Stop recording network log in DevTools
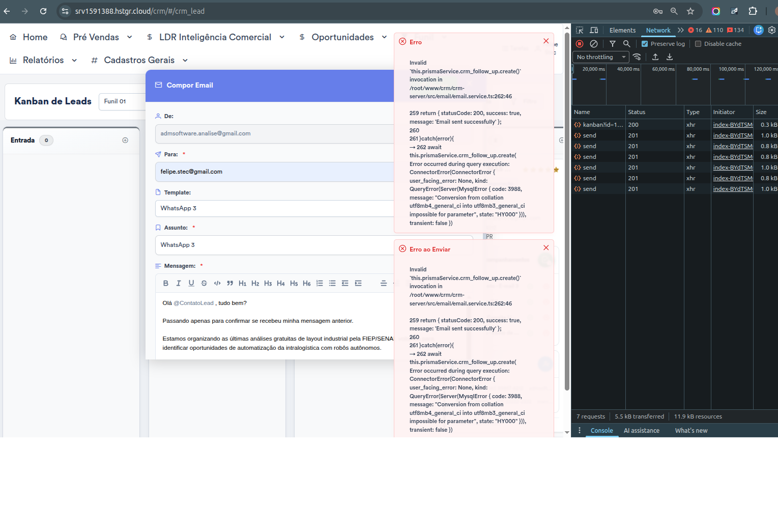The height and width of the screenshot is (529, 778). pos(580,44)
